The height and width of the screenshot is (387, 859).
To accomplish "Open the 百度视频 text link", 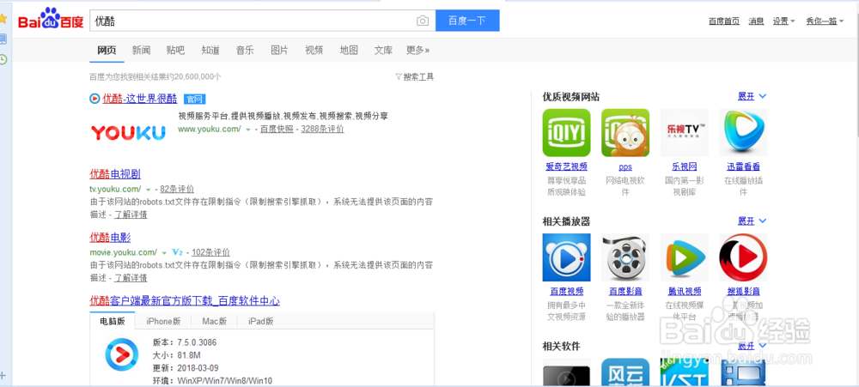I will pyautogui.click(x=566, y=291).
